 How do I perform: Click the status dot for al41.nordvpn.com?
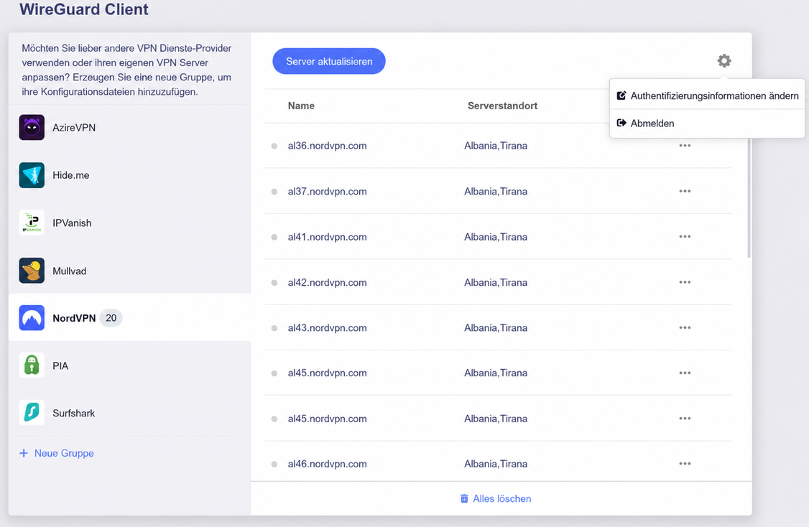point(274,237)
